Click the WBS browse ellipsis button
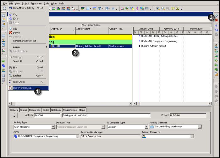The image size is (220, 158). click(x=77, y=136)
